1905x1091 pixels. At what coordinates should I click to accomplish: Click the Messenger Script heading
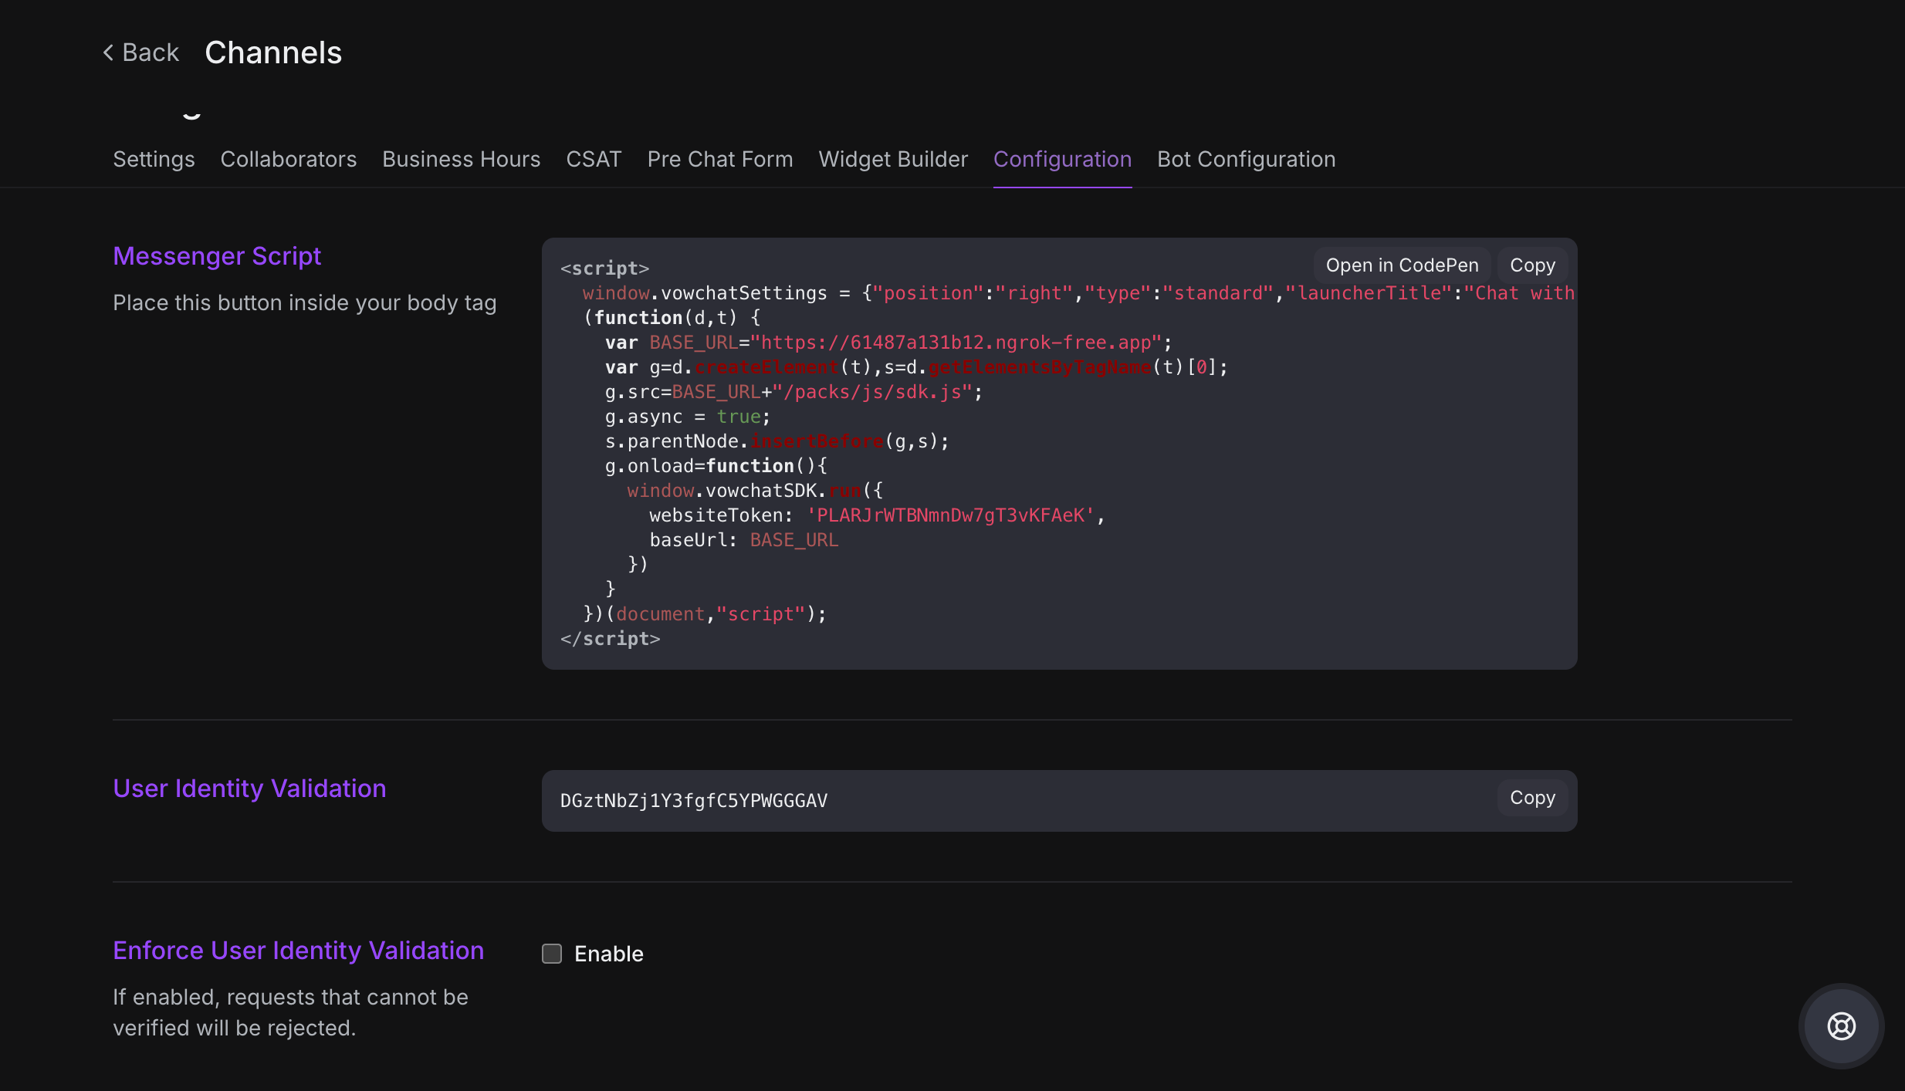[217, 256]
